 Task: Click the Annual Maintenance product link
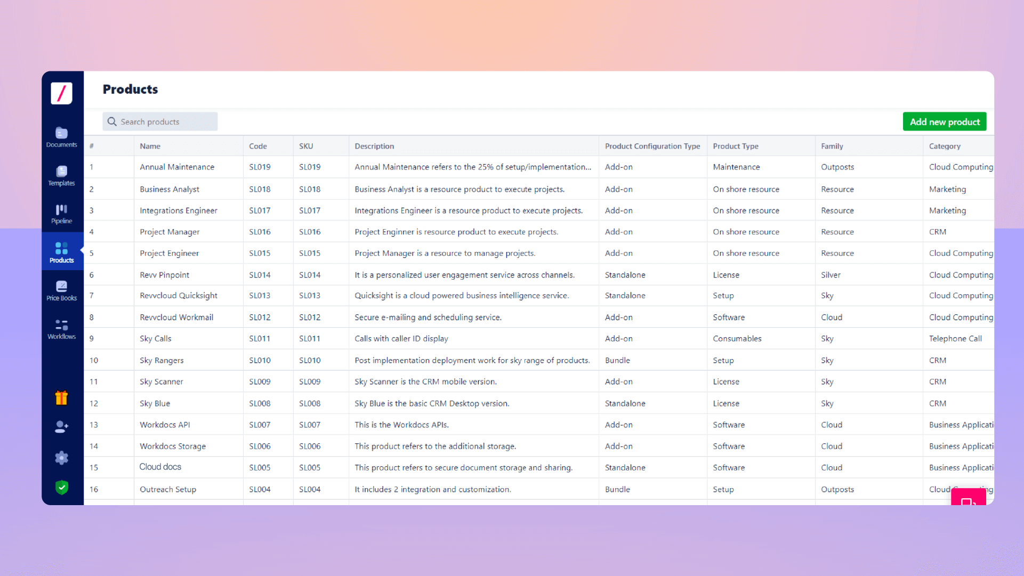pos(176,167)
